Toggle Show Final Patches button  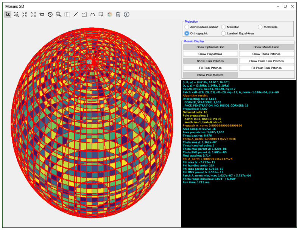pyautogui.click(x=210, y=61)
